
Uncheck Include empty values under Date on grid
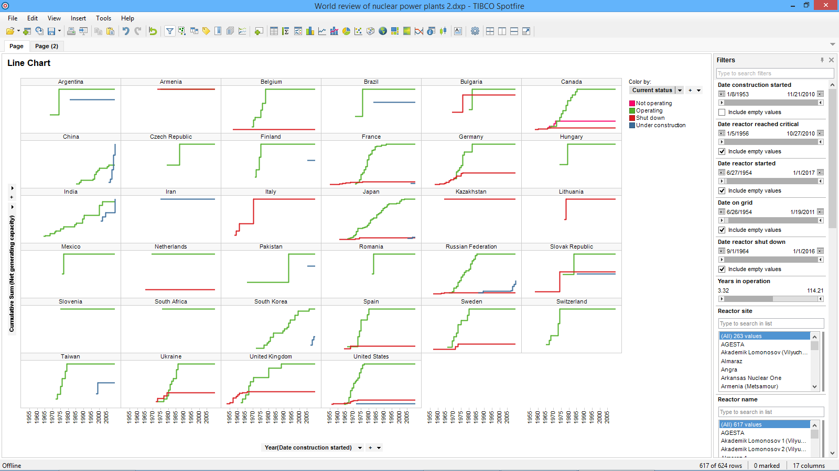[722, 230]
